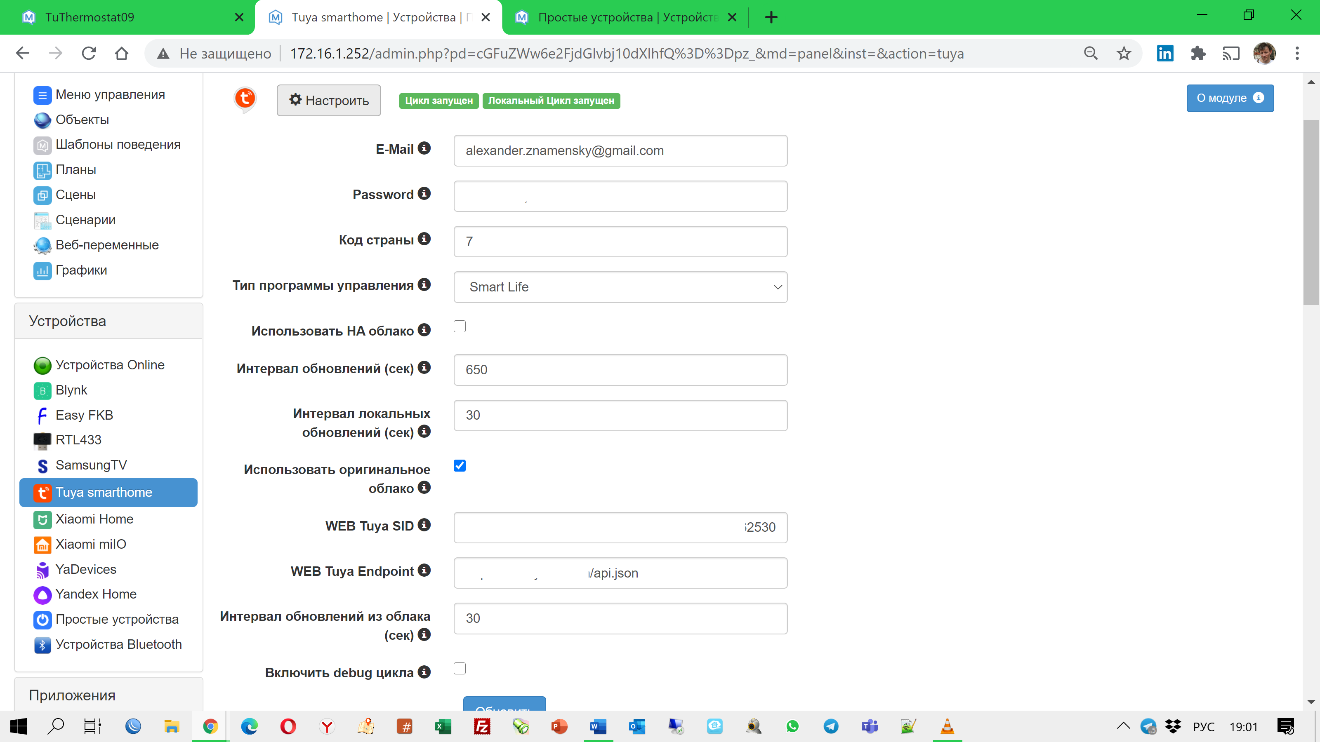Open the Графики section
The height and width of the screenshot is (742, 1320).
click(x=80, y=270)
